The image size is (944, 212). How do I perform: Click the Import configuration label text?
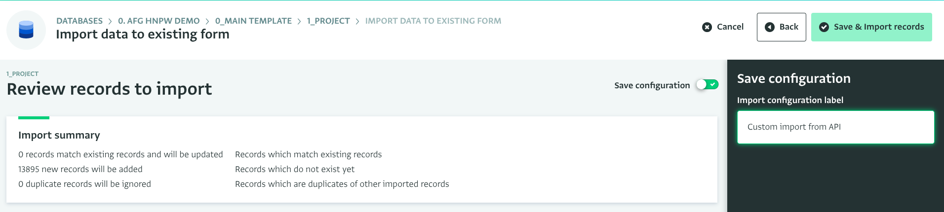click(x=790, y=100)
